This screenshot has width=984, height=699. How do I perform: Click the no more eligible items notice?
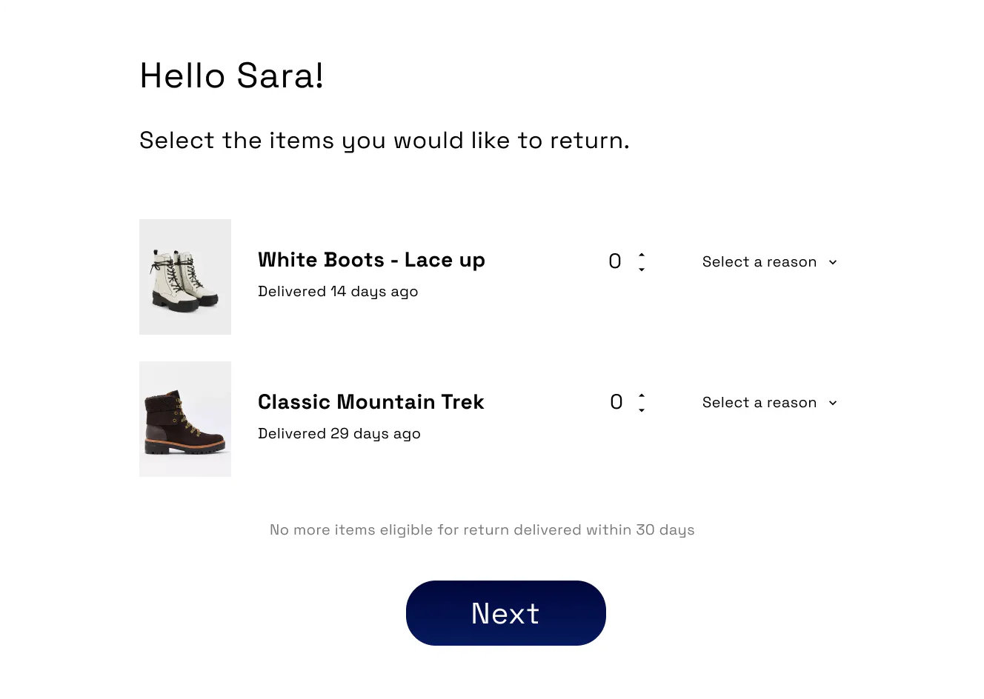(482, 529)
